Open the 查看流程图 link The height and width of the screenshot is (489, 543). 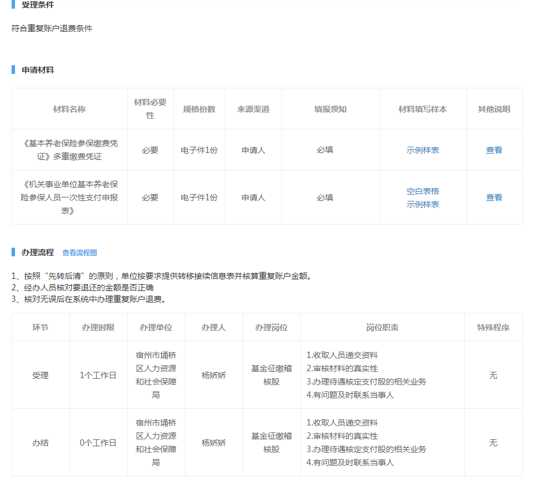coord(80,253)
